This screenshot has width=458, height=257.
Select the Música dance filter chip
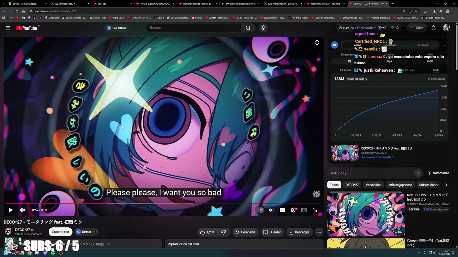429,185
